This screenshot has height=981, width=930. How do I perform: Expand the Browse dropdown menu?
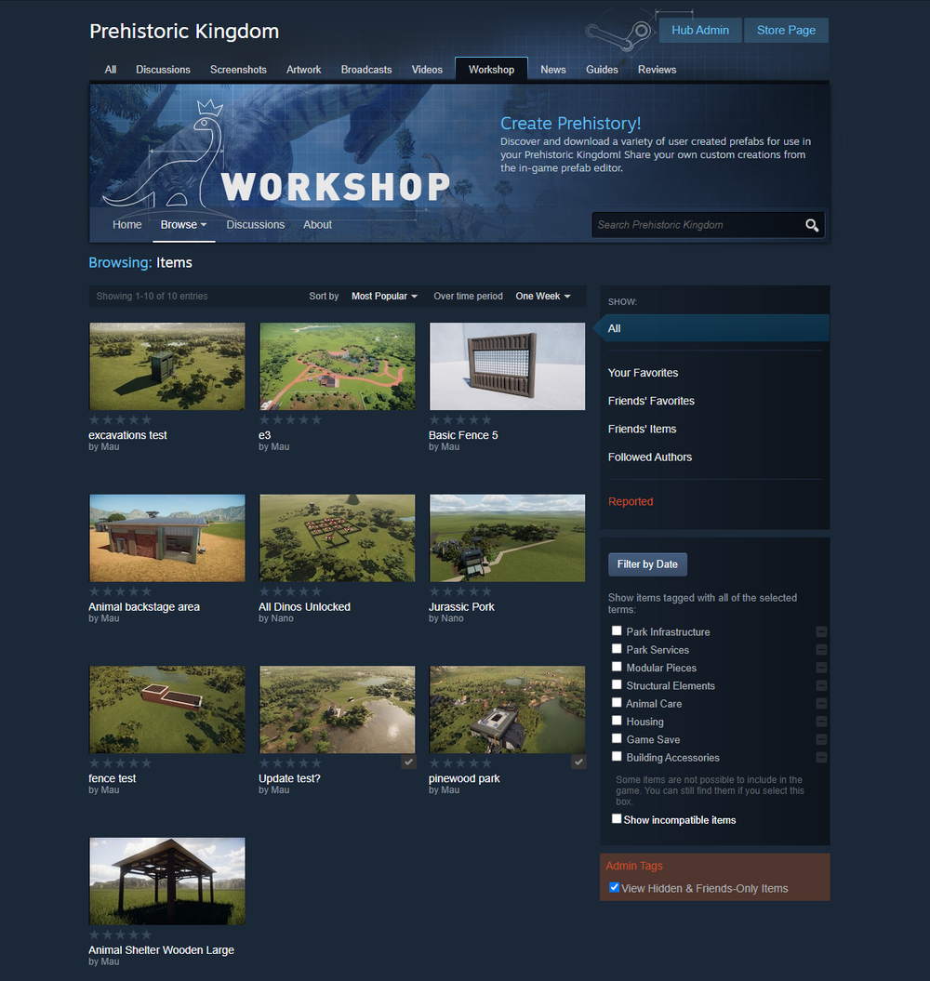click(183, 225)
